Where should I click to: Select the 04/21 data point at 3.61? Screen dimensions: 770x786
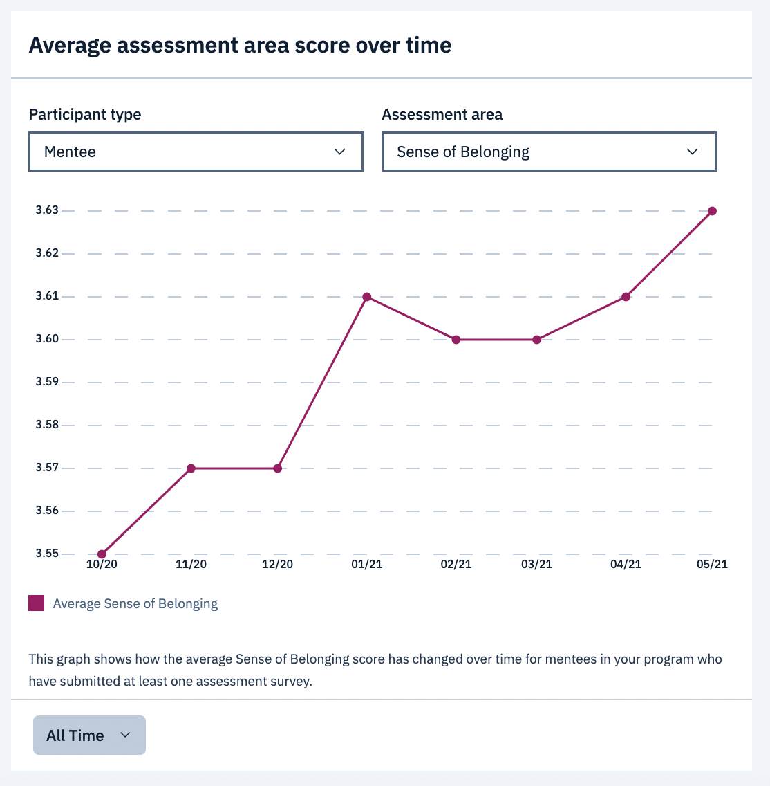[x=626, y=297]
